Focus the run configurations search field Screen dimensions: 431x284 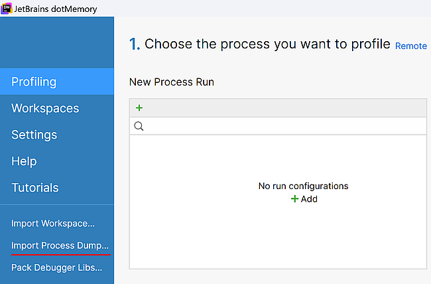coord(278,126)
